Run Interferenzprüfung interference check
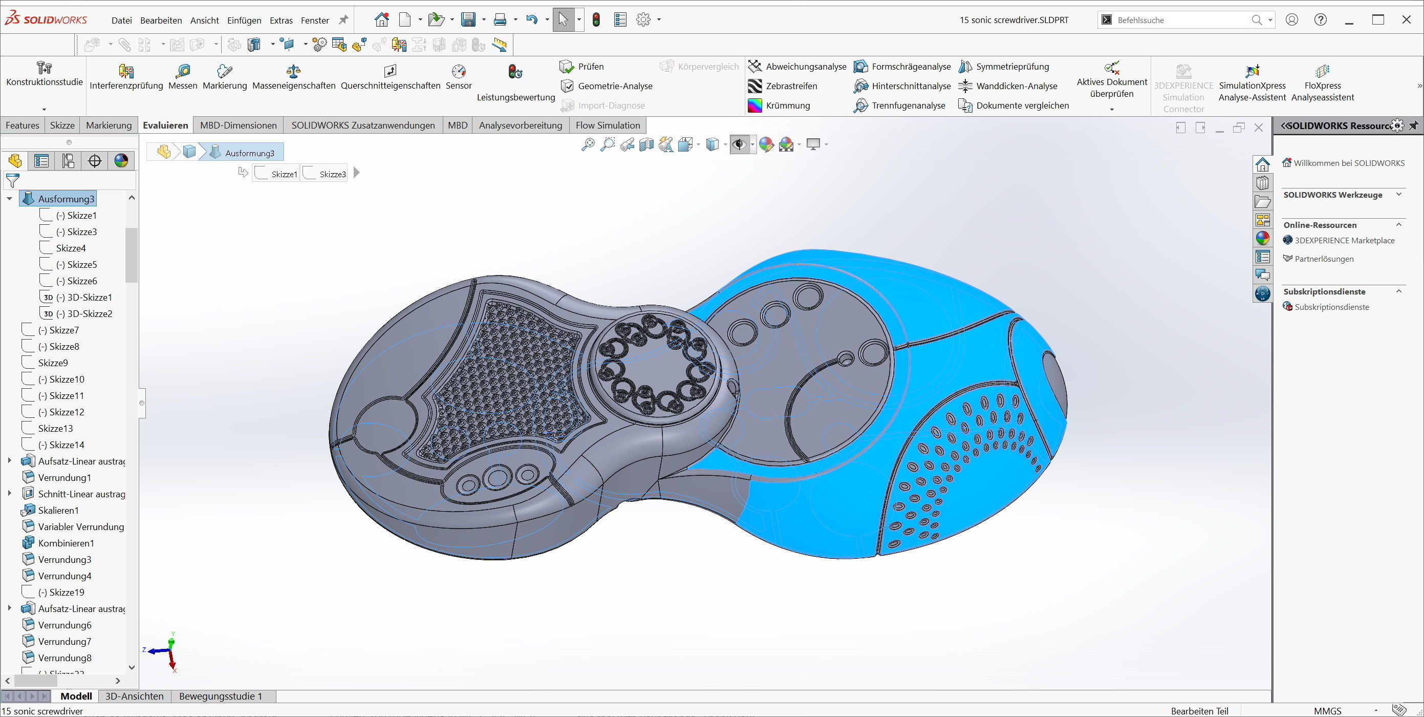 pos(126,71)
